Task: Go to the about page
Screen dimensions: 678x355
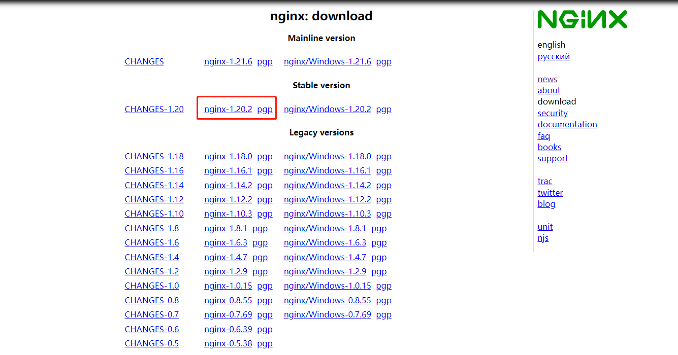Action: click(x=549, y=90)
